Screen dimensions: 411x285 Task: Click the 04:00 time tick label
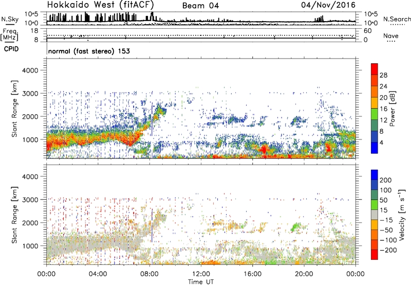98,274
